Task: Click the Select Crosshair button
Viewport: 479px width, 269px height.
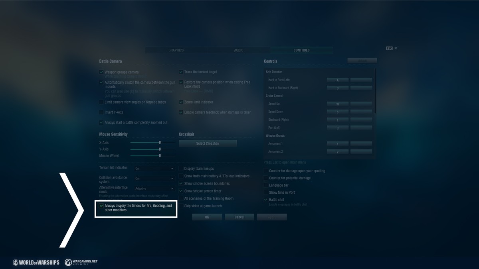Action: click(x=208, y=143)
